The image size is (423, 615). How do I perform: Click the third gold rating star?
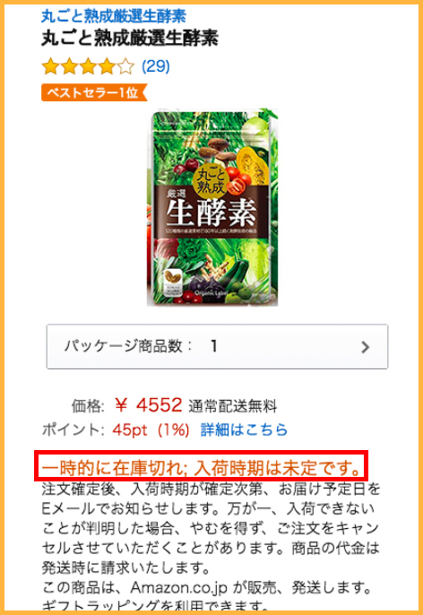(88, 66)
